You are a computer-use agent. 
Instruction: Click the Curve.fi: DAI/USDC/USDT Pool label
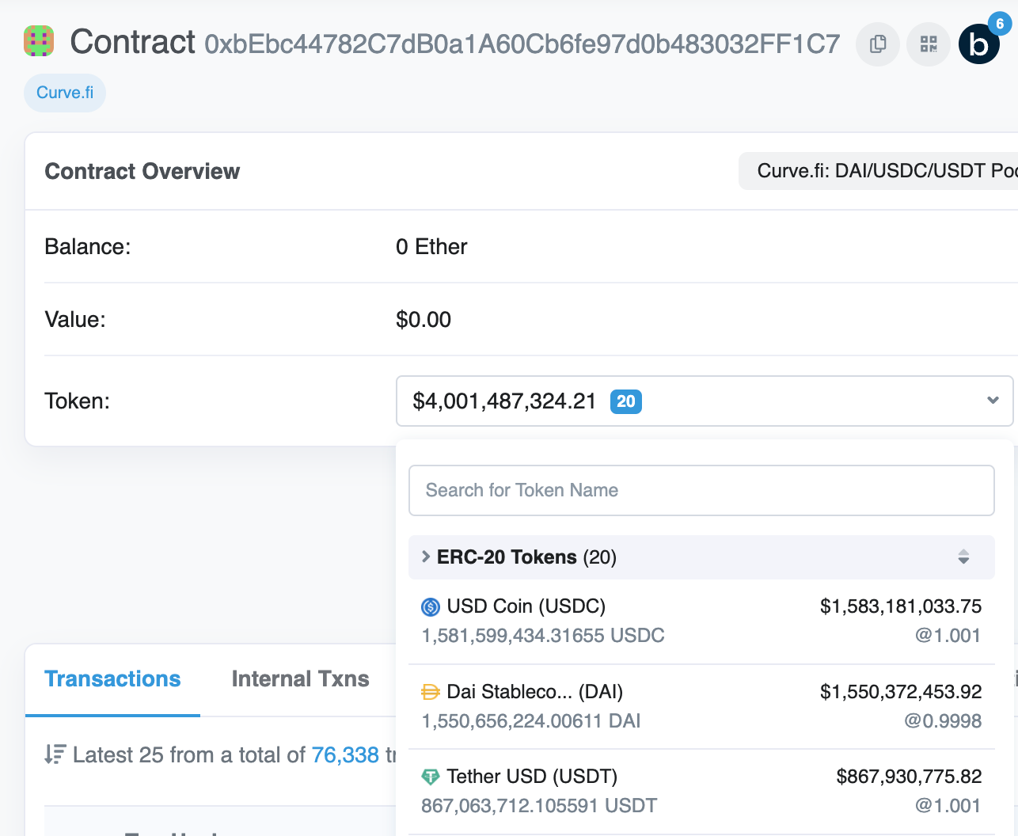(879, 171)
